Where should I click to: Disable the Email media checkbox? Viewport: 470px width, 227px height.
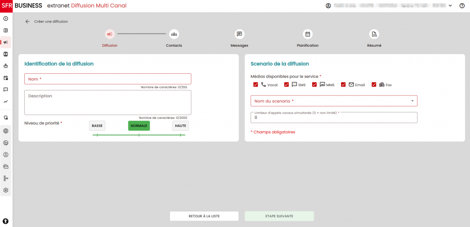343,85
